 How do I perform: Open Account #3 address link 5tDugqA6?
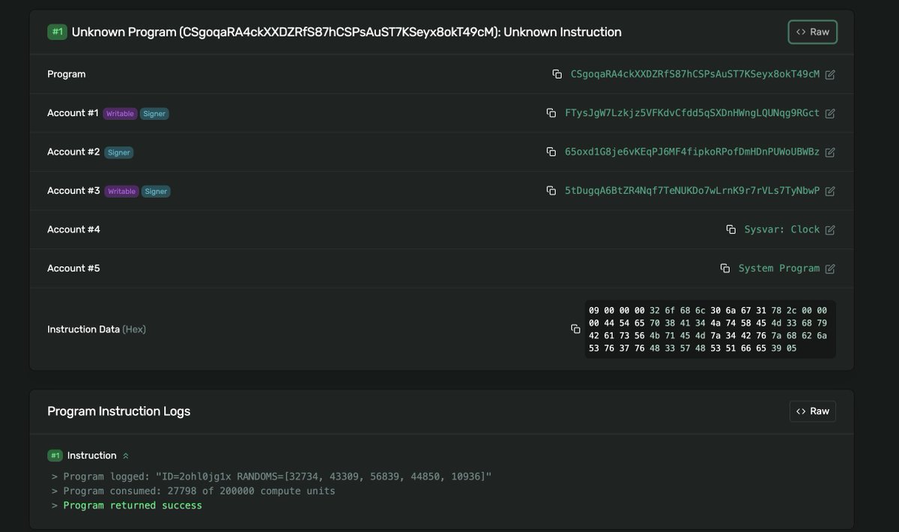692,191
